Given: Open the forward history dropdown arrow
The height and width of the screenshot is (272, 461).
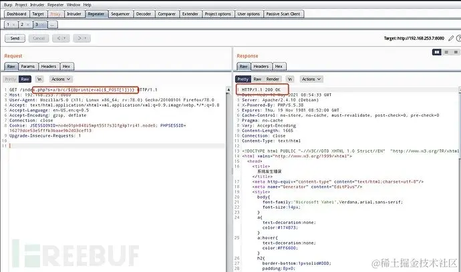Looking at the screenshot, I should coord(86,38).
